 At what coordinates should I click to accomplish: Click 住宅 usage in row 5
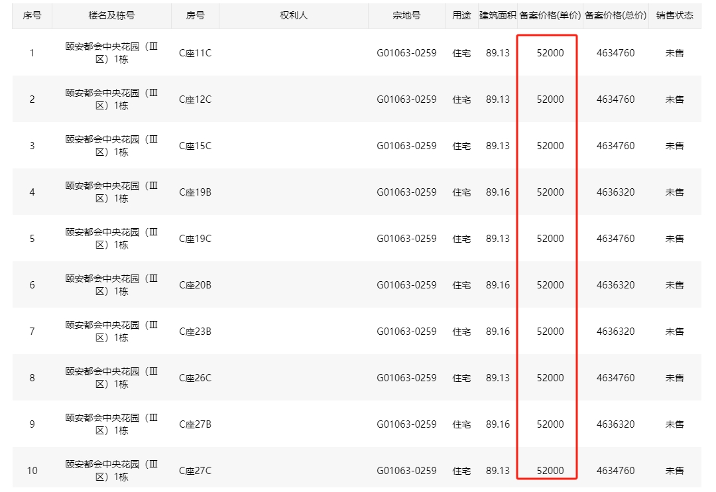coord(461,239)
